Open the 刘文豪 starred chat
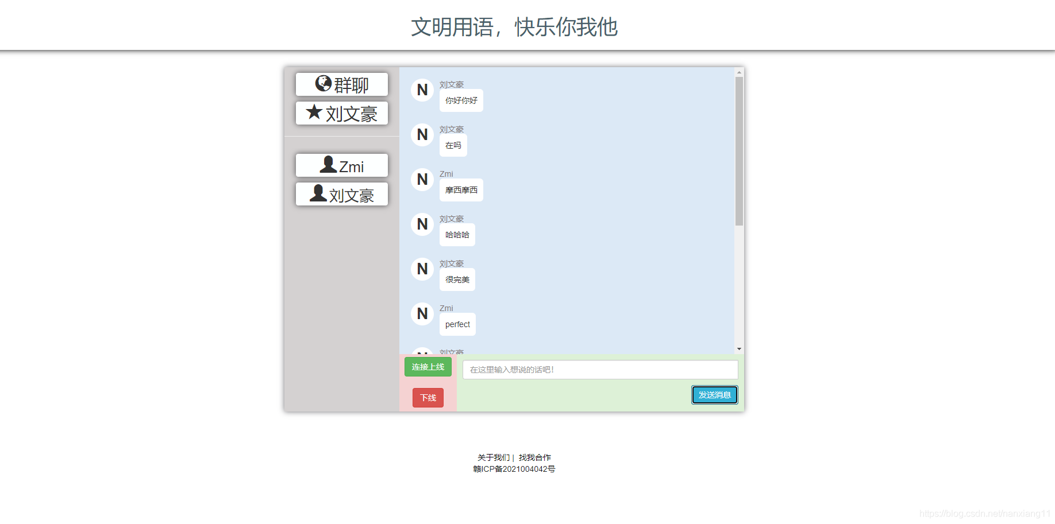 [x=341, y=113]
